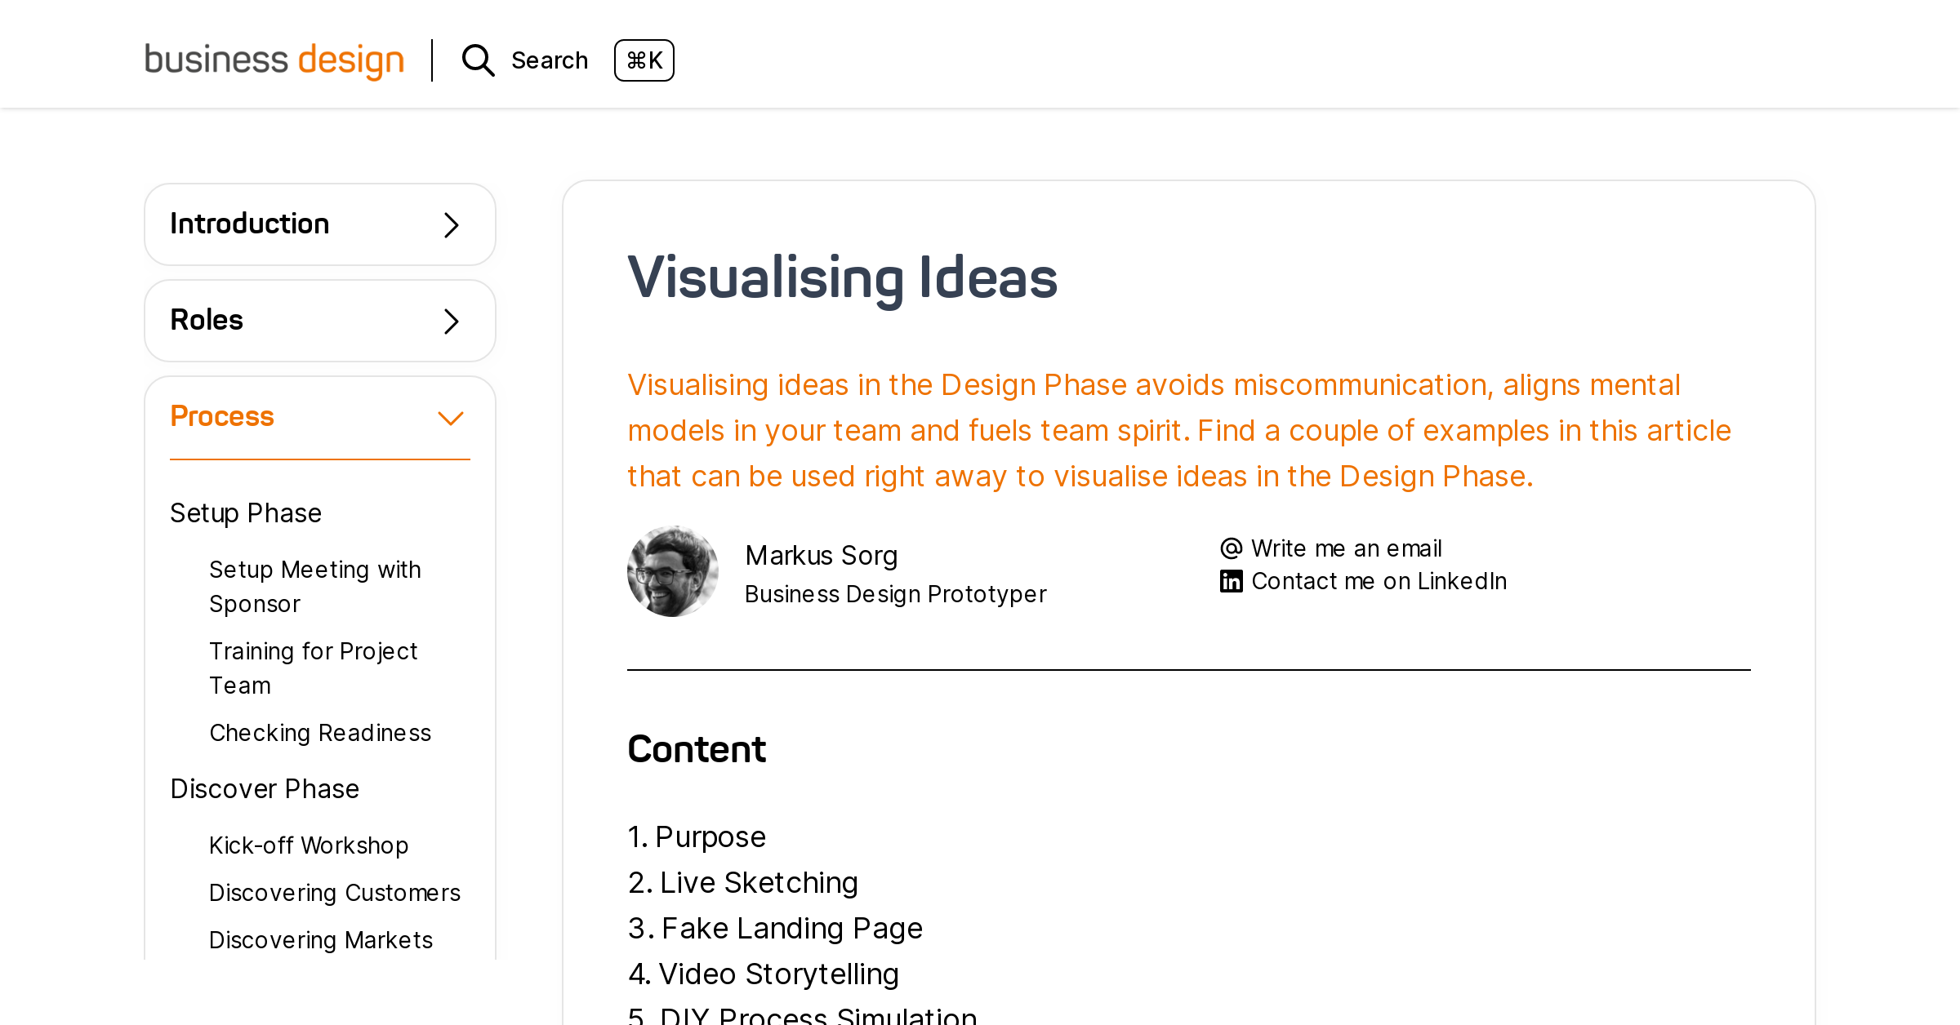Open the Discover Phase menu entry
Screen dimensions: 1960x1025
tap(264, 788)
